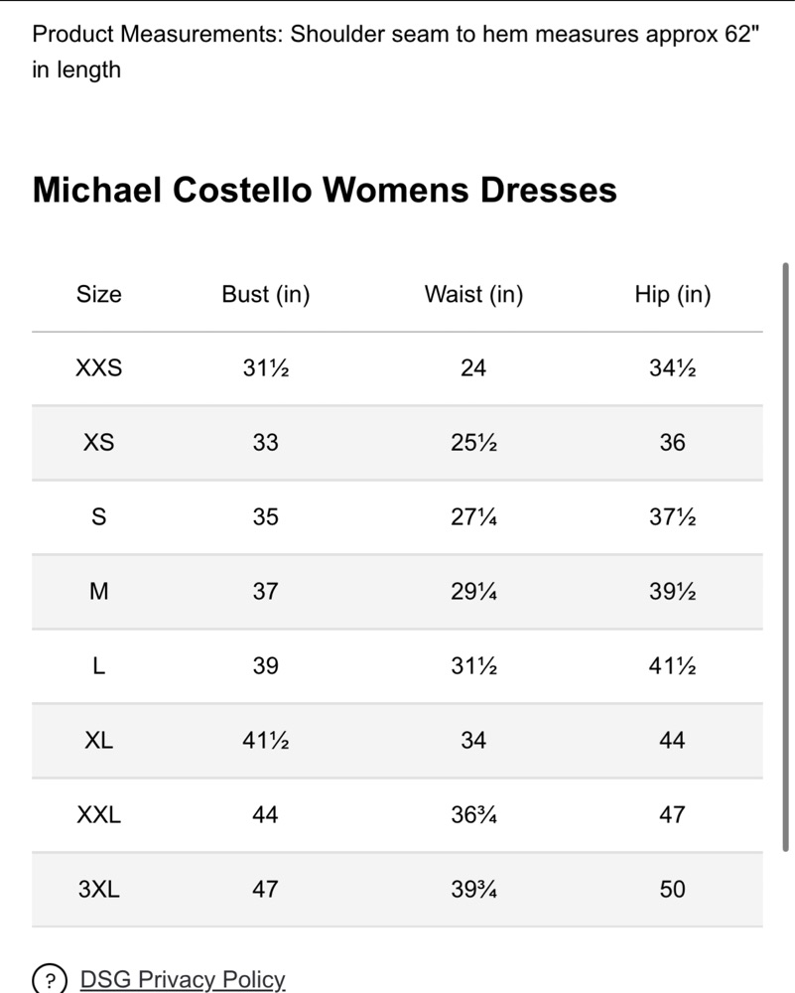Click the XL bust value 41½

click(x=266, y=740)
